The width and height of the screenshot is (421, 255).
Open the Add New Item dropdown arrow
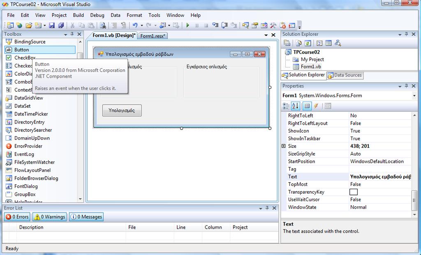(x=44, y=25)
